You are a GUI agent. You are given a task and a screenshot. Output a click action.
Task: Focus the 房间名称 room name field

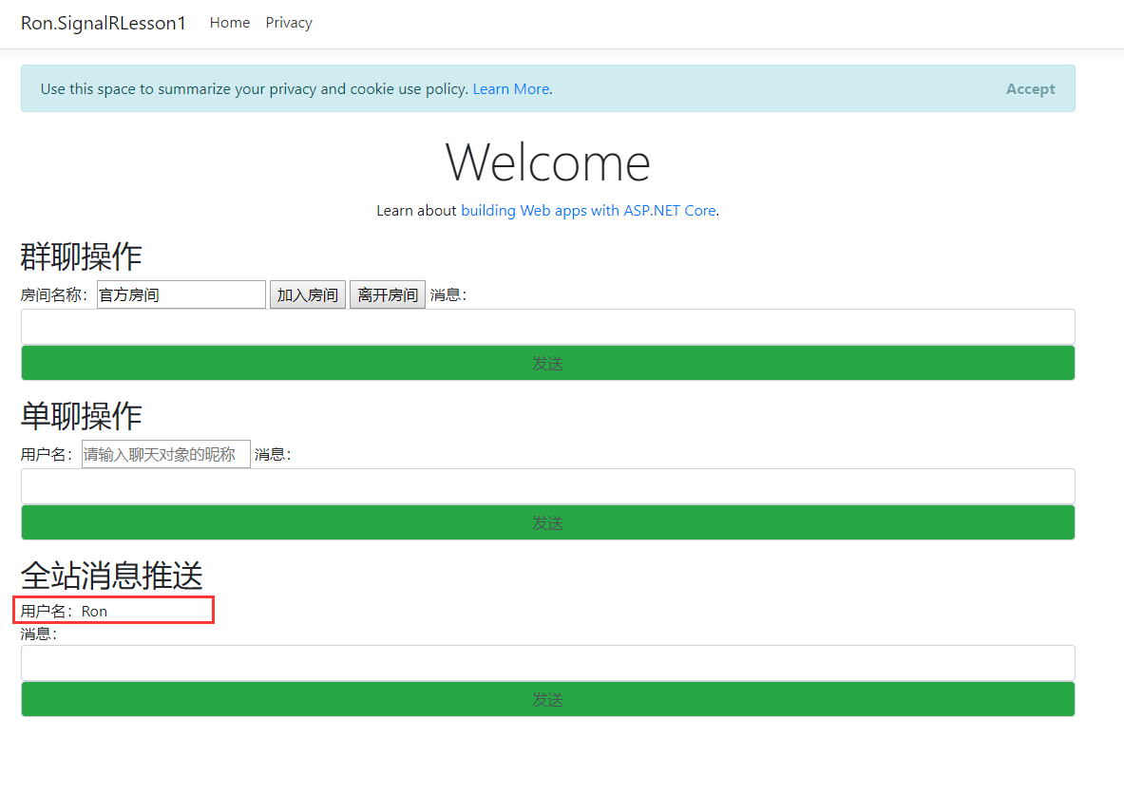(181, 294)
